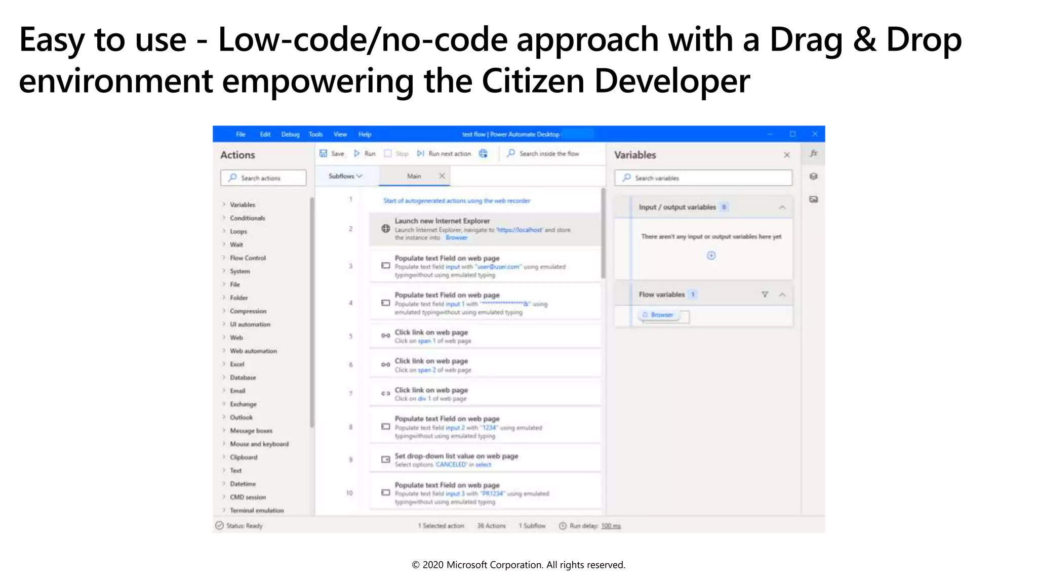1037x583 pixels.
Task: Select the Main tab
Action: [x=414, y=176]
